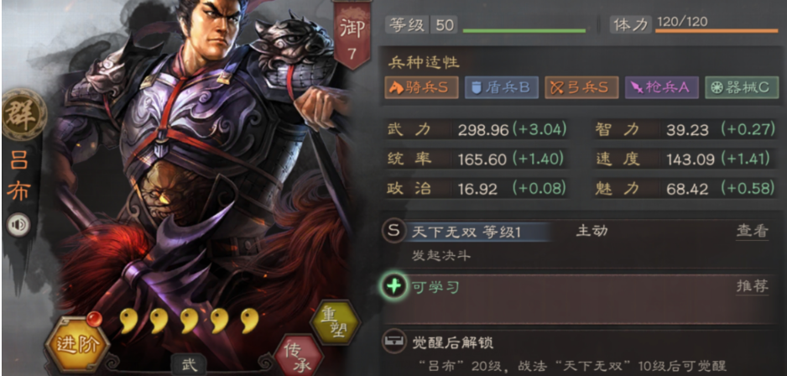Image resolution: width=787 pixels, height=376 pixels.
Task: Select the 骑兵S cavalry aptitude tag
Action: 421,87
